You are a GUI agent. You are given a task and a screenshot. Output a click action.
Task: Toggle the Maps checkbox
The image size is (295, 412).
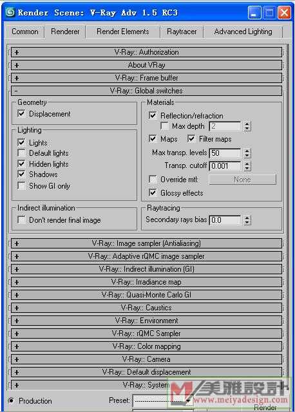153,139
